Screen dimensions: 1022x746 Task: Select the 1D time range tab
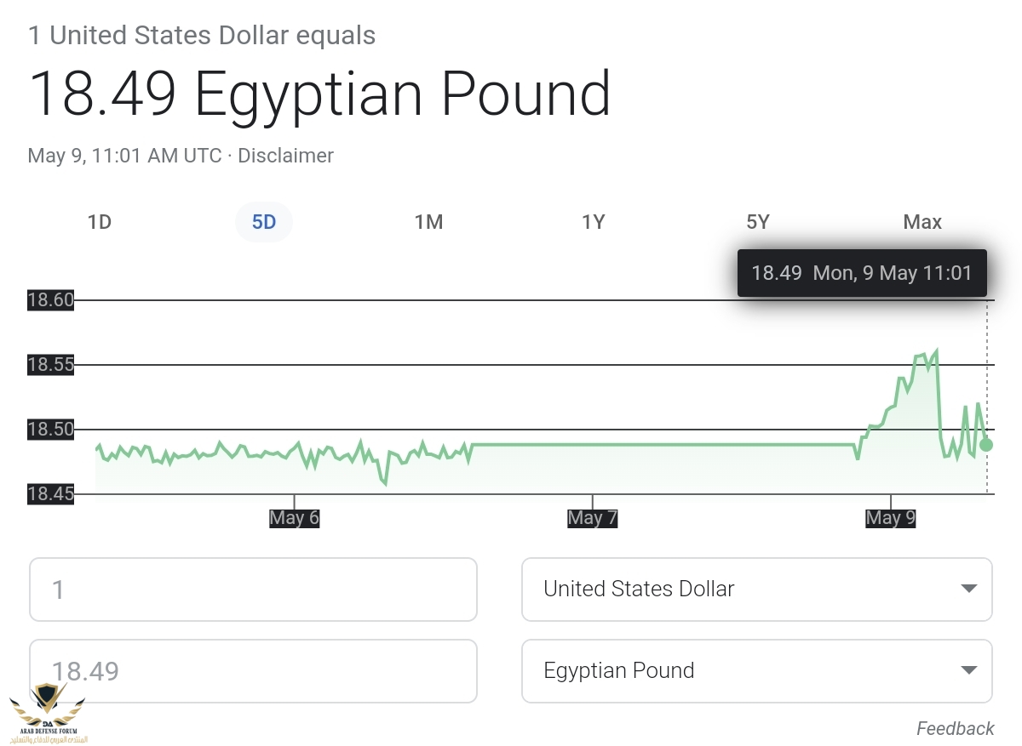point(100,222)
